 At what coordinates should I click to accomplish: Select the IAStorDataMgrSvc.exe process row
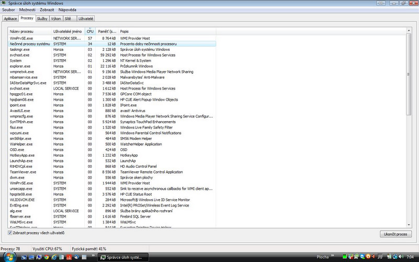point(112,83)
